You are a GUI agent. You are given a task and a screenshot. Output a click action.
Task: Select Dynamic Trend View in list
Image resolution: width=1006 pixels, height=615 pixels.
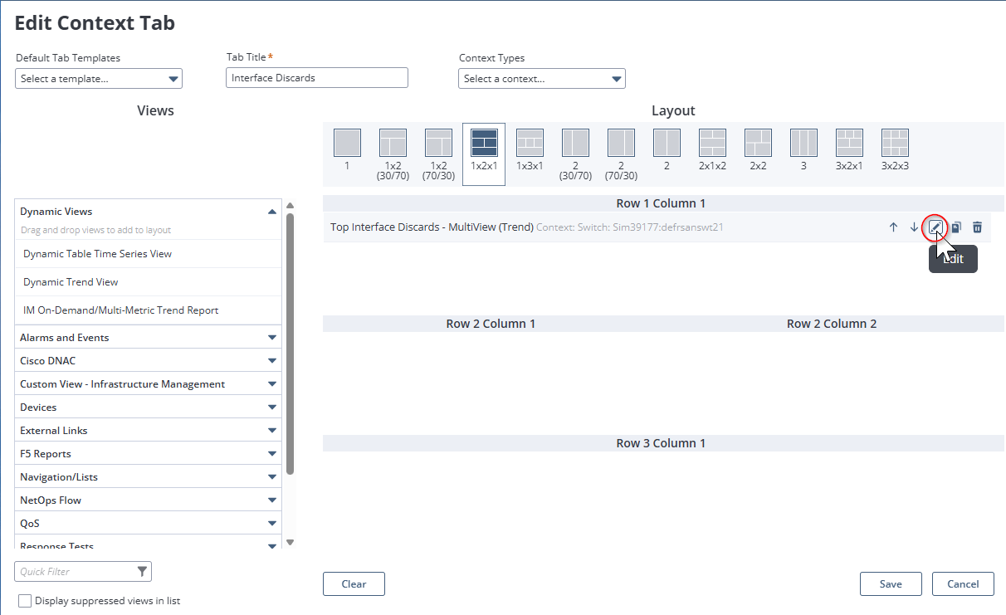pos(71,282)
